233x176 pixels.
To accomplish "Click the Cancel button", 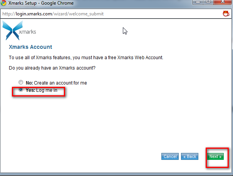I will [170, 156].
